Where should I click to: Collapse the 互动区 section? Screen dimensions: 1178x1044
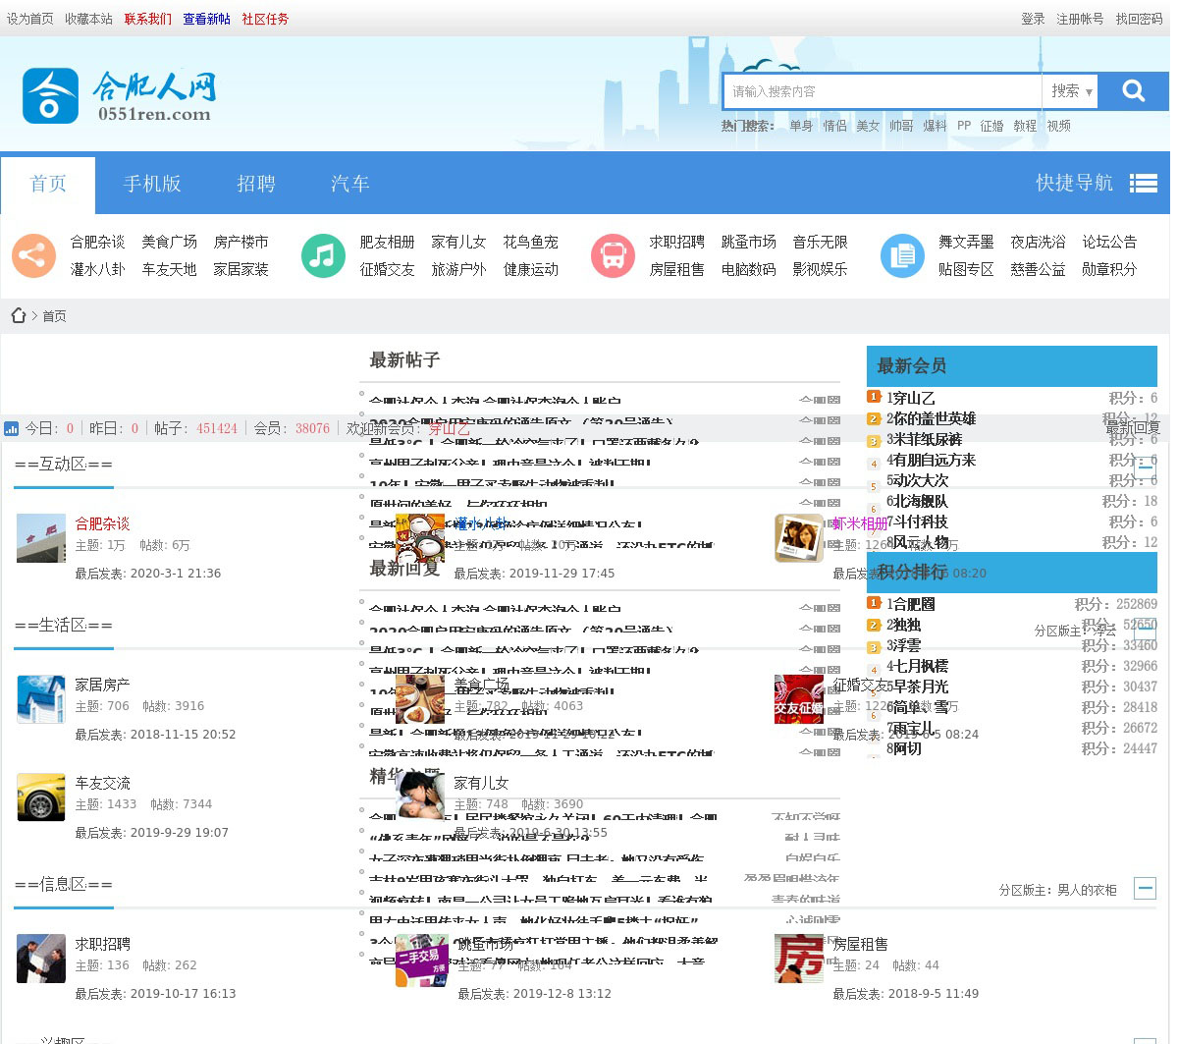tap(1145, 468)
